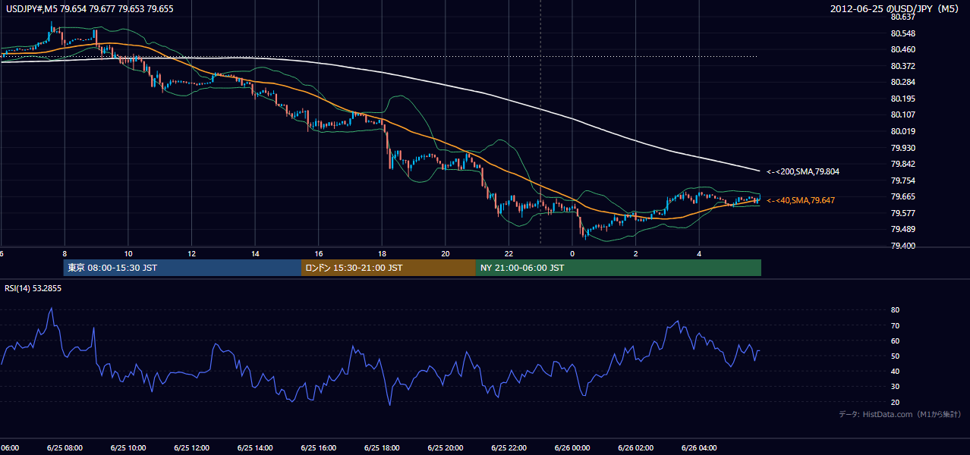Click the 6/25 12:00 time axis label

click(x=191, y=447)
